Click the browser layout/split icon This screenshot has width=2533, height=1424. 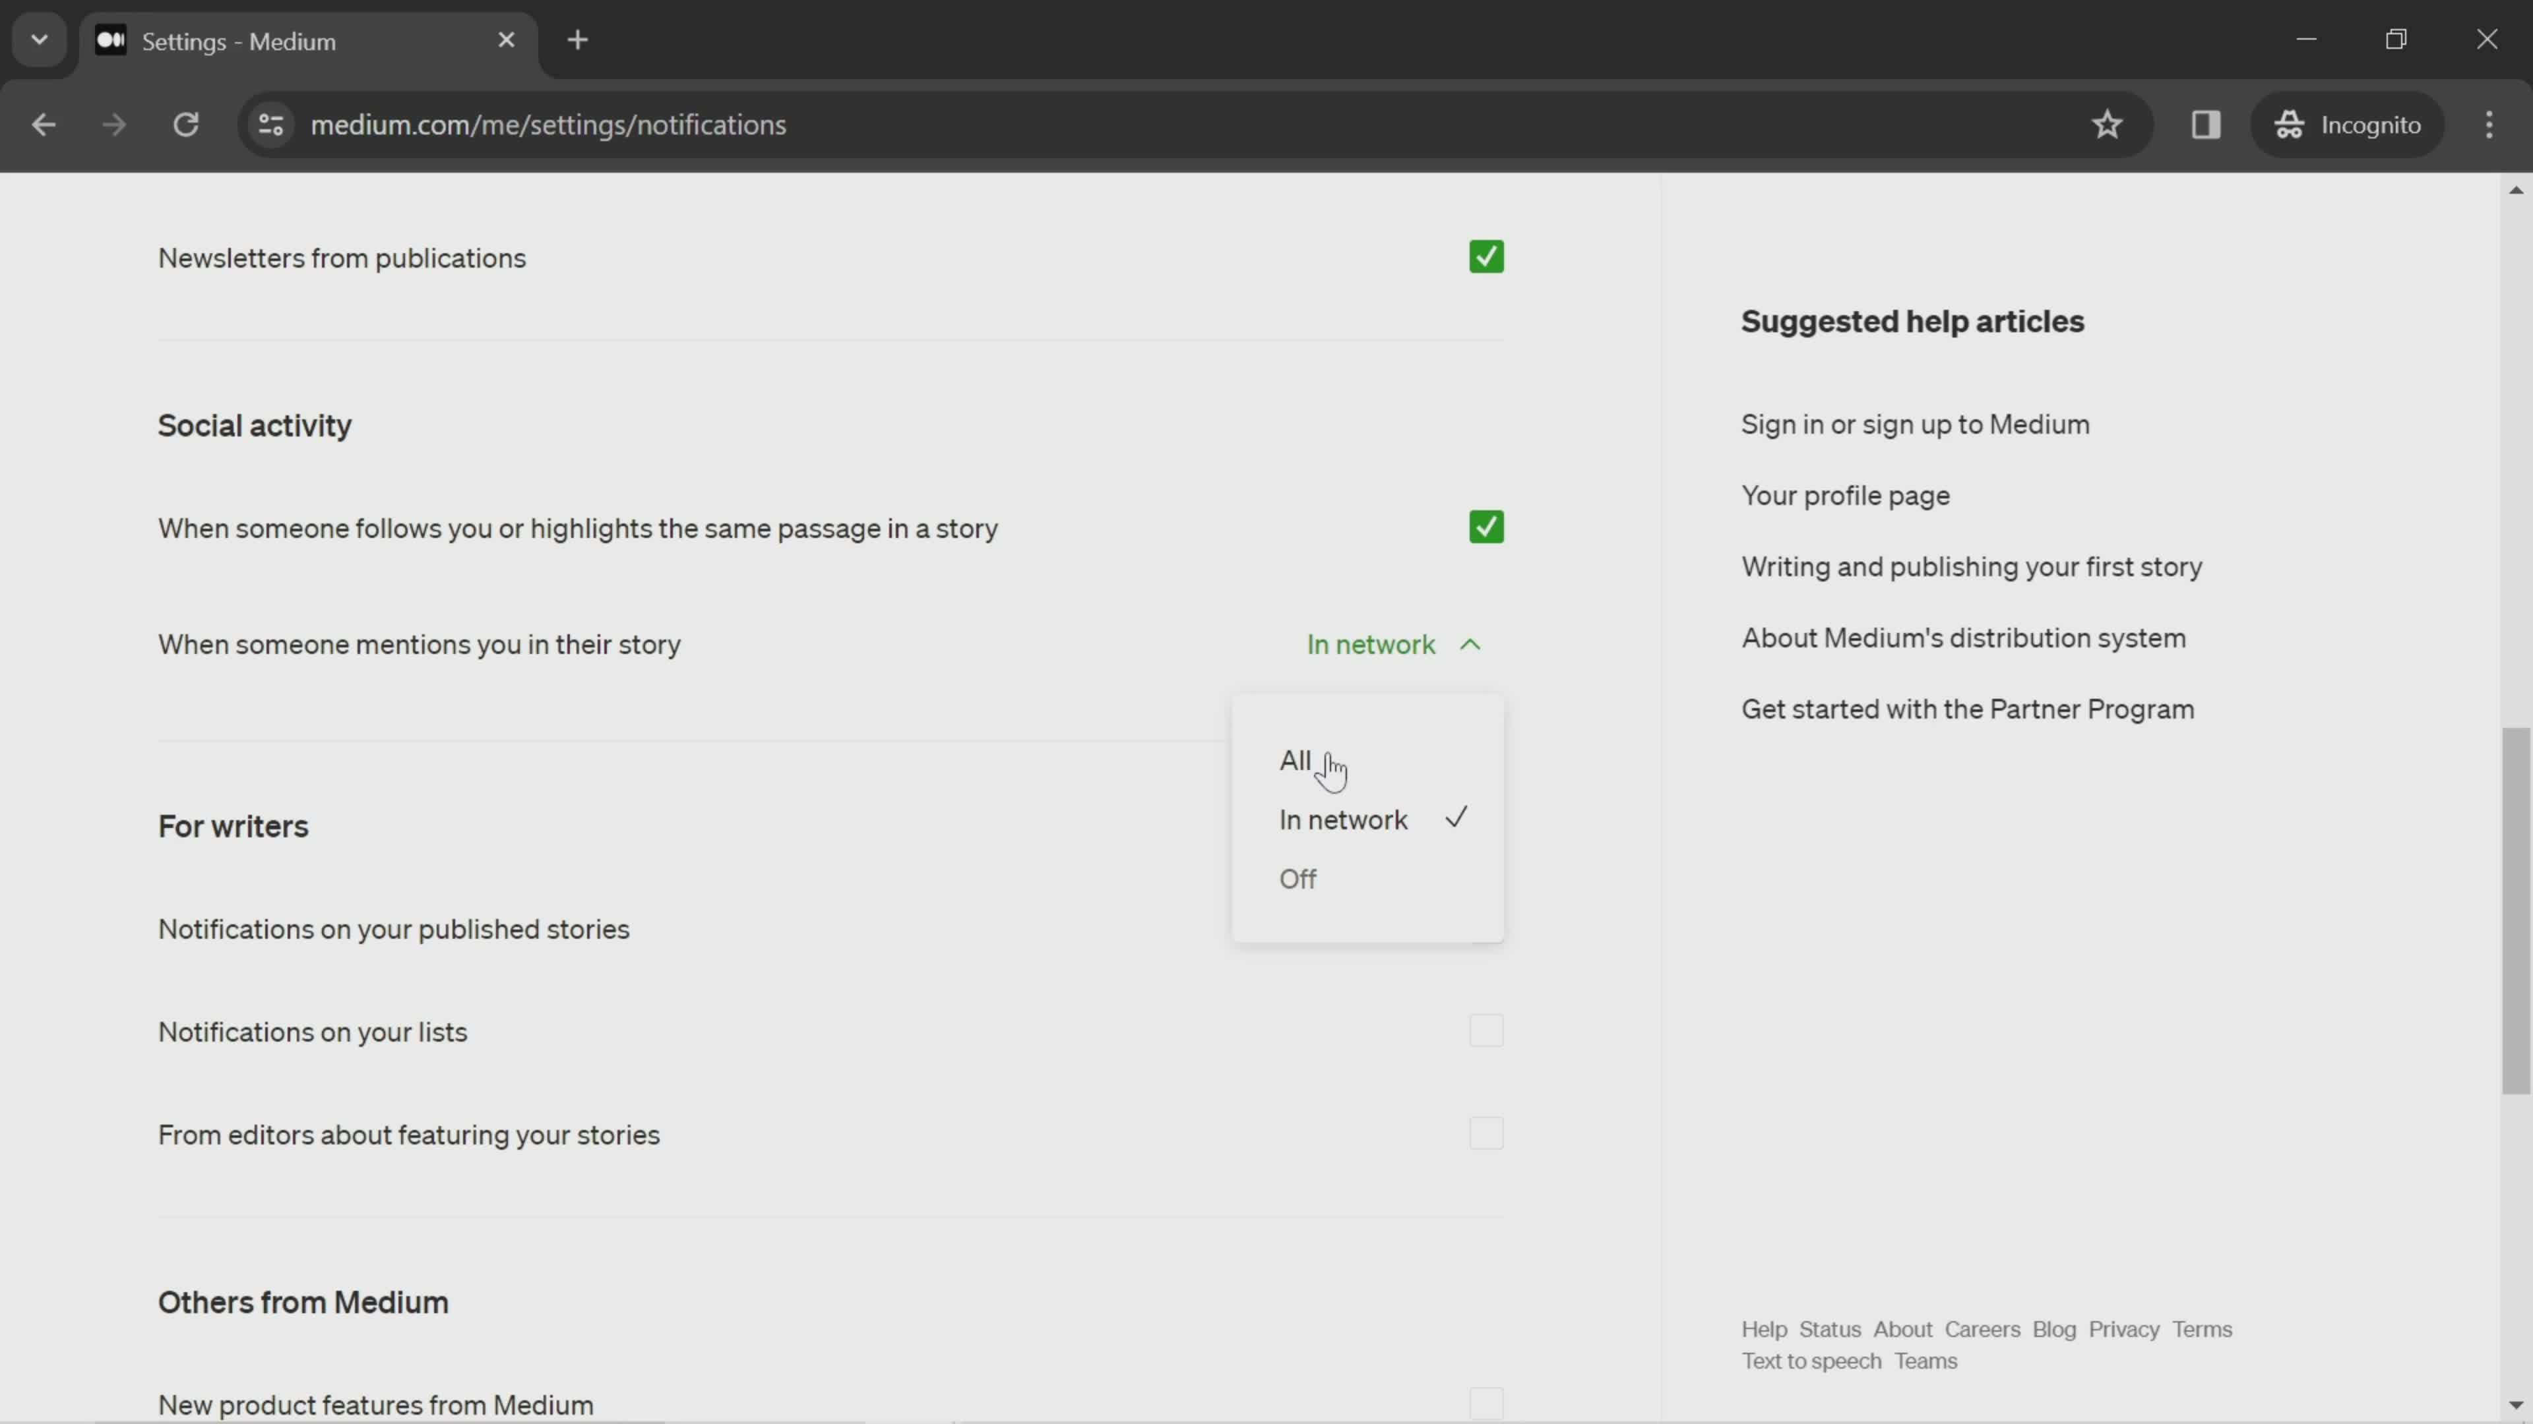click(2206, 123)
